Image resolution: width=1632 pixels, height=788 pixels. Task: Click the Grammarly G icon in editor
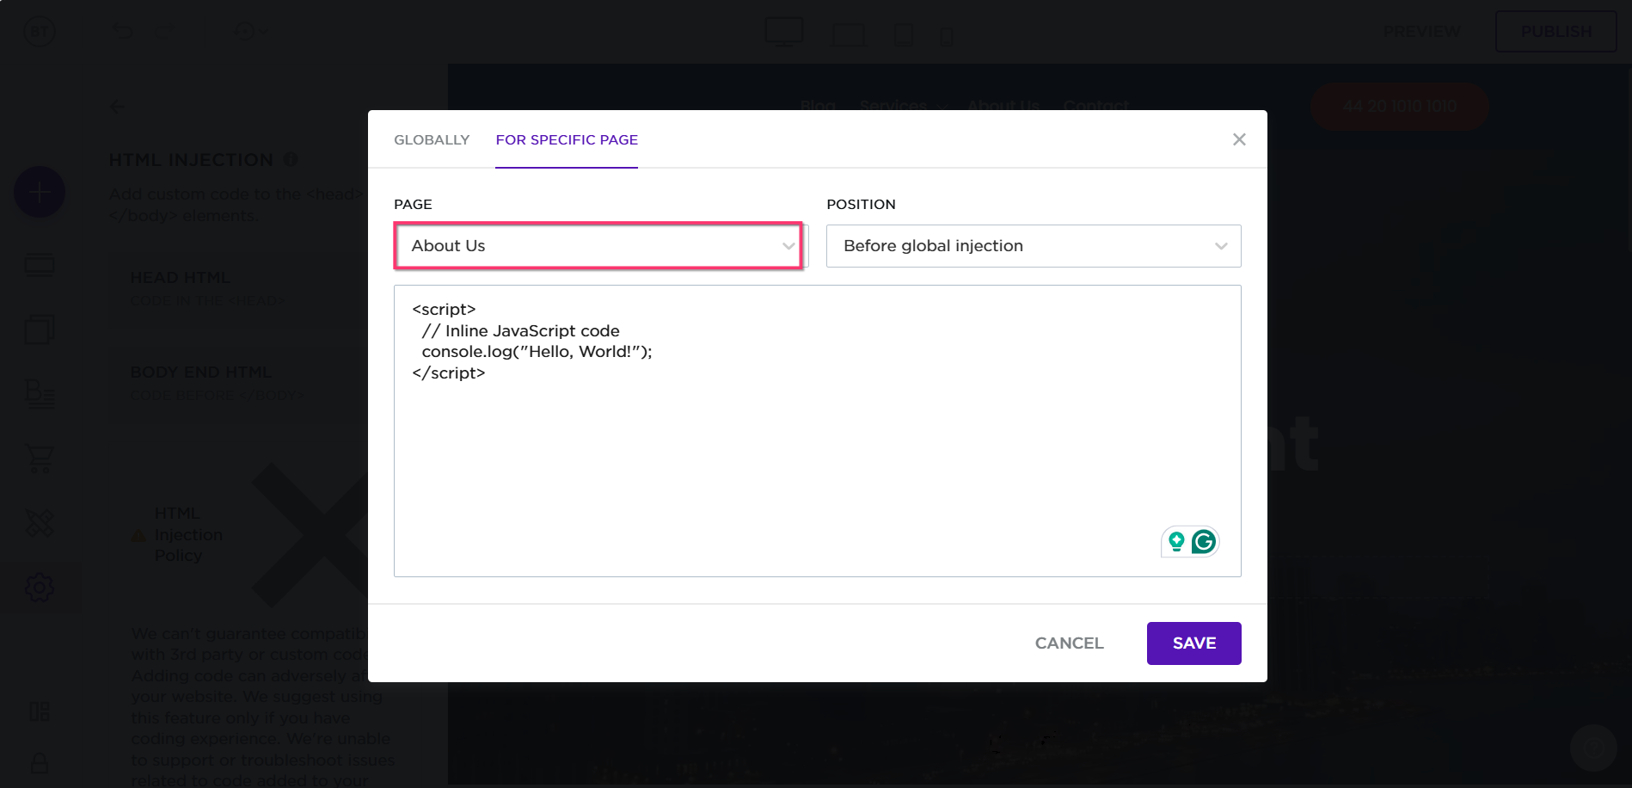(x=1204, y=541)
